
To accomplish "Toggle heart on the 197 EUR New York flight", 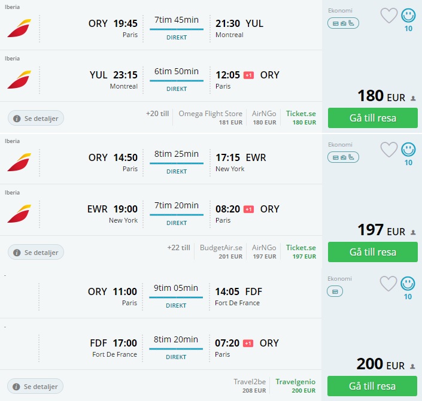I will [389, 150].
